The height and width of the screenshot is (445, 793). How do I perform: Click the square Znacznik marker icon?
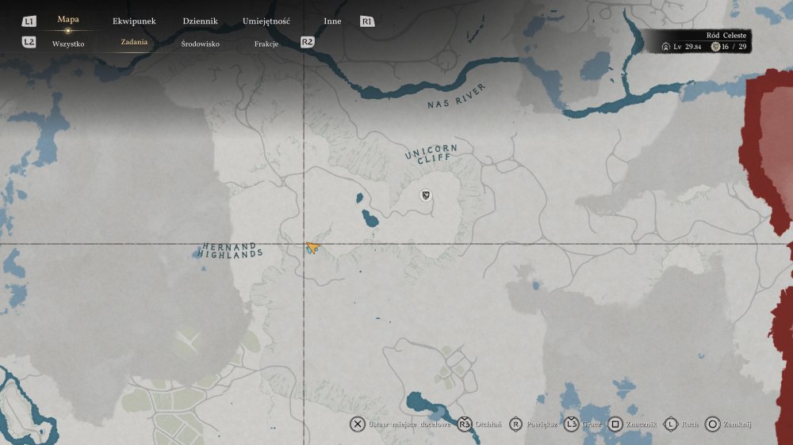(x=615, y=424)
